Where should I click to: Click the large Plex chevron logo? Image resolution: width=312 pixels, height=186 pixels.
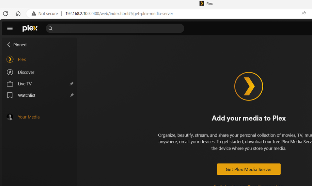249,86
